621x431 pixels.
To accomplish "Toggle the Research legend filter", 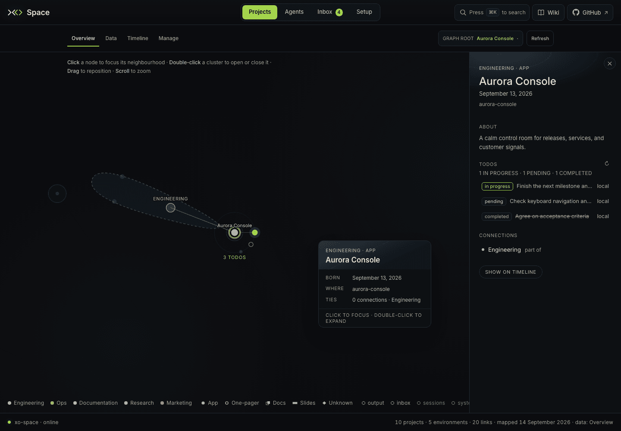I will [139, 403].
